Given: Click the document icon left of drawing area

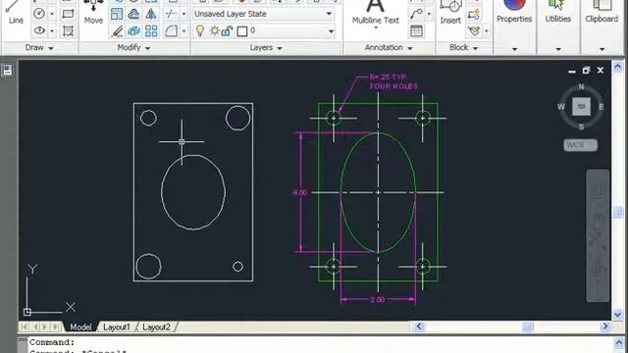Looking at the screenshot, I should [x=7, y=71].
